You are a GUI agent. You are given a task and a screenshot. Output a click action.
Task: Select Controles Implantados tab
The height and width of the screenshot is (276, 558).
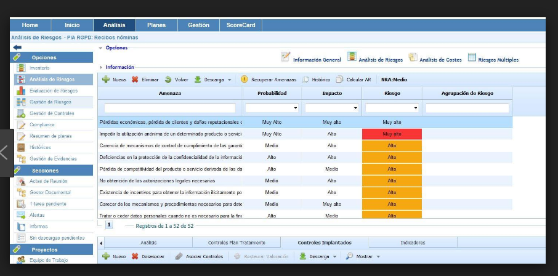tap(325, 243)
